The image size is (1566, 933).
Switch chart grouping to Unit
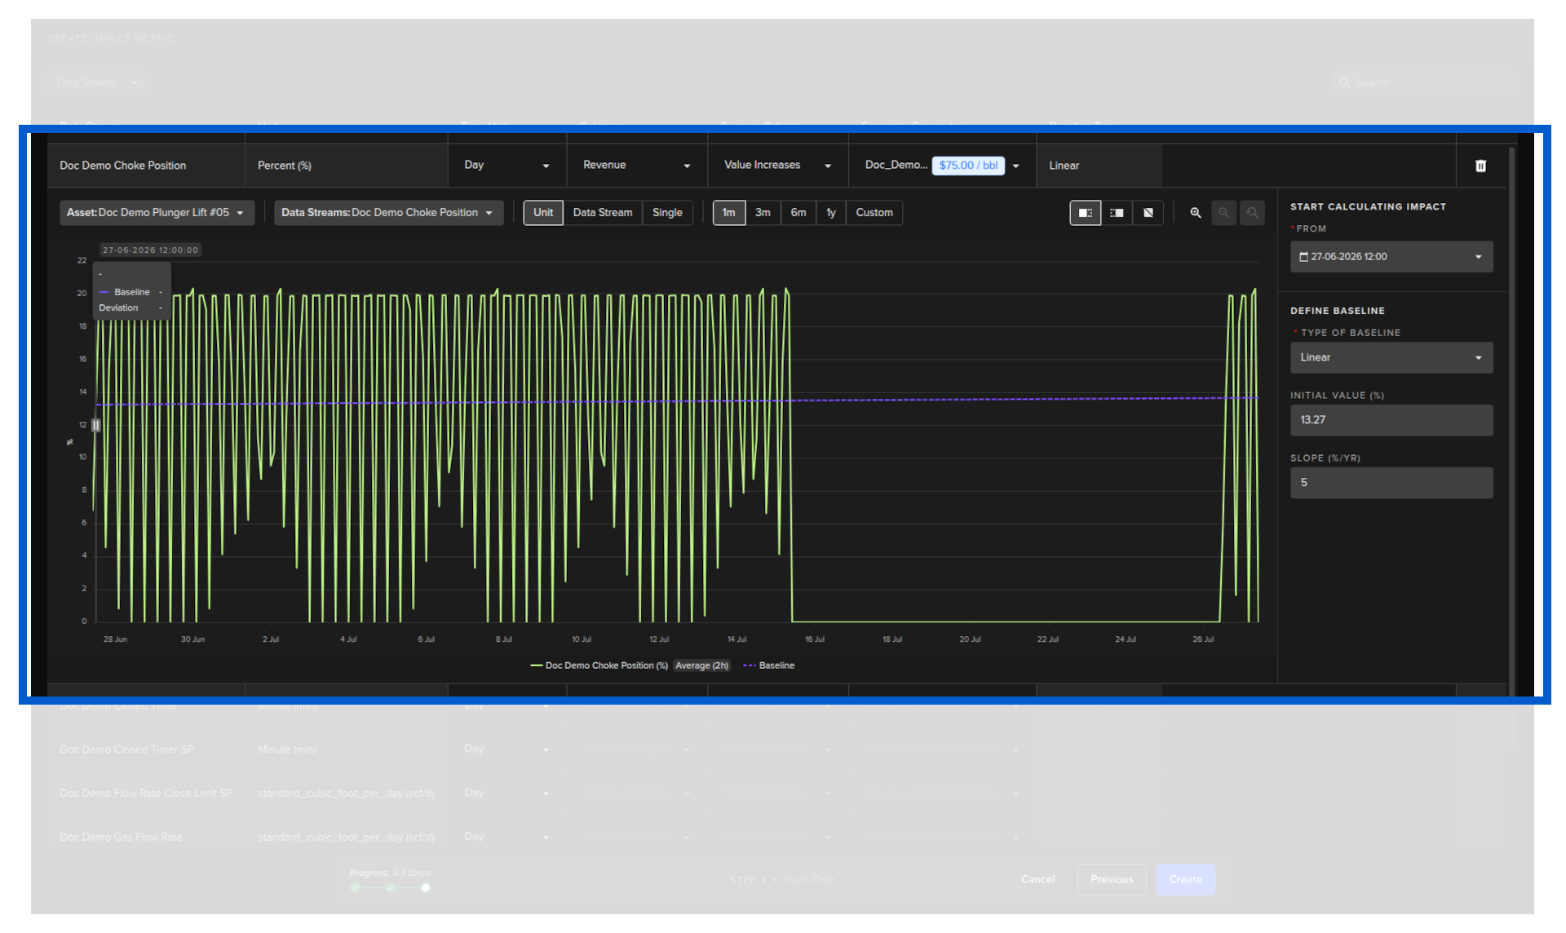(x=543, y=213)
